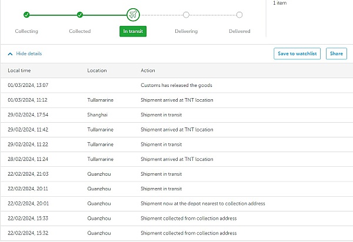Click the Action column header
Screen dimensions: 353x242
tap(148, 70)
